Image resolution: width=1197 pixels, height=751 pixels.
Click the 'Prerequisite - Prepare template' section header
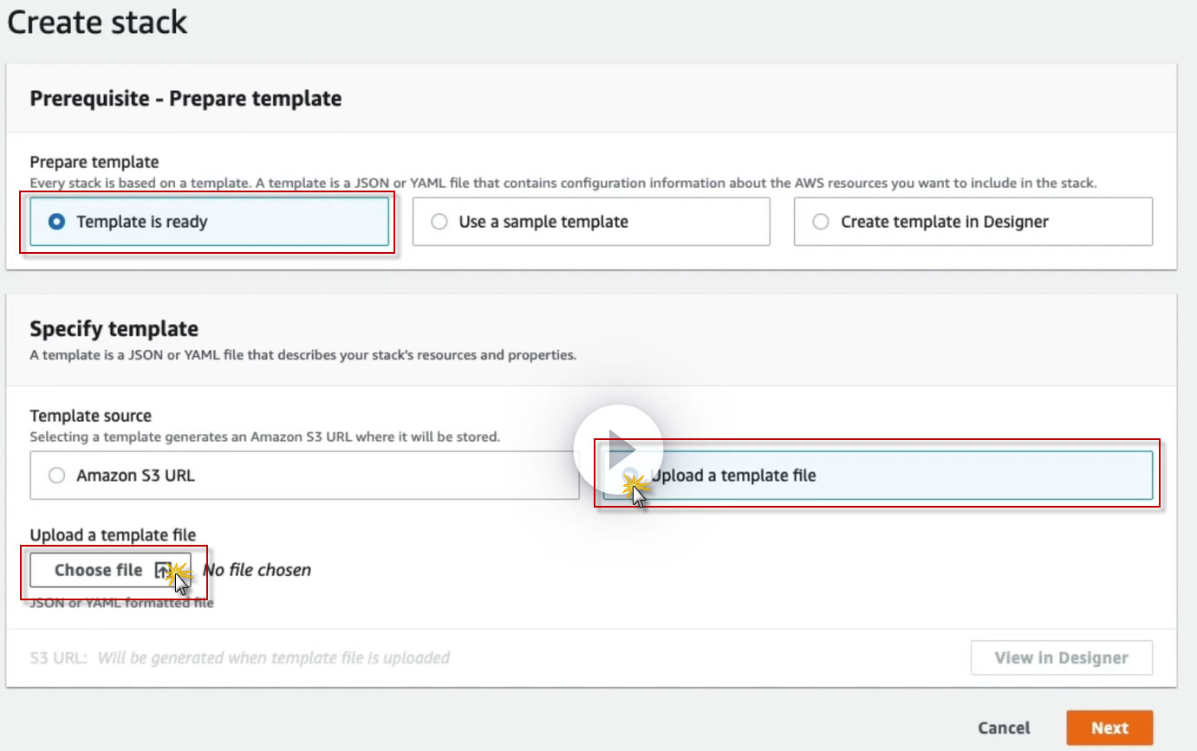(185, 99)
